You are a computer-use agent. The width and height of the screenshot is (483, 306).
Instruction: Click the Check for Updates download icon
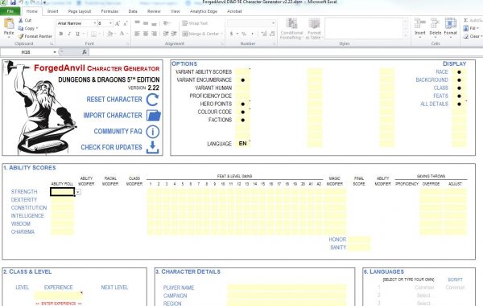pos(152,147)
